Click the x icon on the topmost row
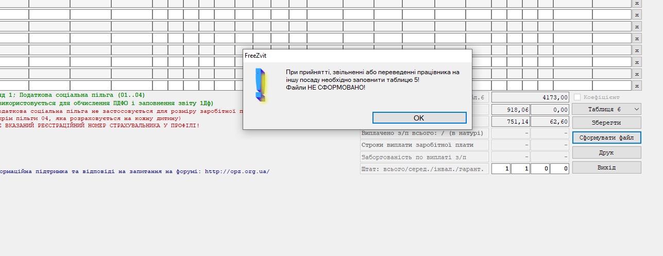 point(637,3)
